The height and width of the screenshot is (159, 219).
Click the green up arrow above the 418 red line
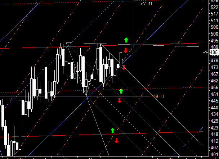pos(112,130)
